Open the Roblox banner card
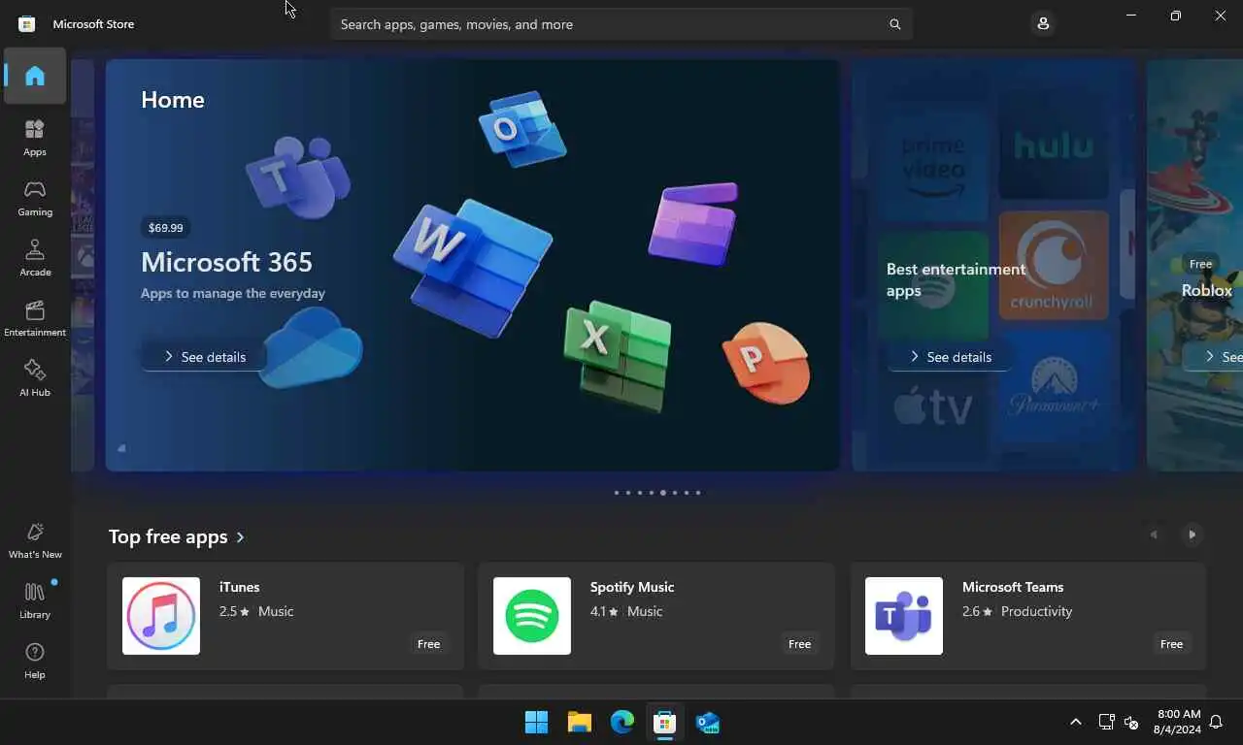The width and height of the screenshot is (1243, 745). 1194,266
